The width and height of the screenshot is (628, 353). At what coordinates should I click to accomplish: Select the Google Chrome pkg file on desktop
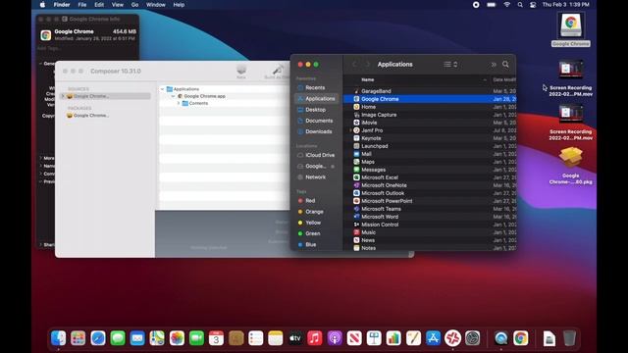pos(571,166)
